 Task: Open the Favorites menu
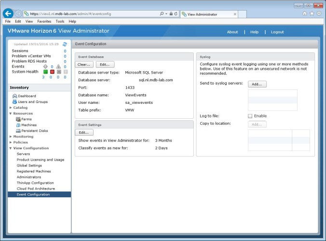(44, 22)
